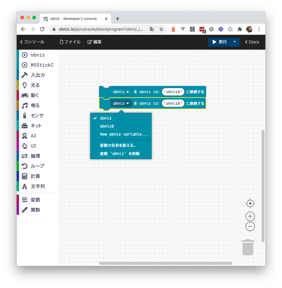Open the 関数 functions category

[x=38, y=210]
